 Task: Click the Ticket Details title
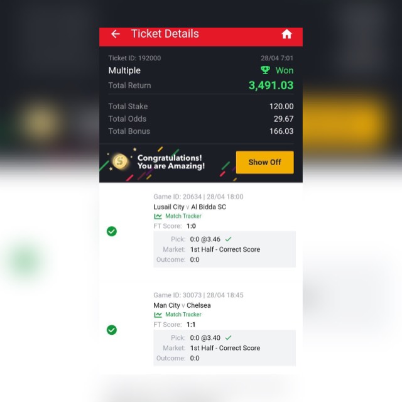(165, 34)
